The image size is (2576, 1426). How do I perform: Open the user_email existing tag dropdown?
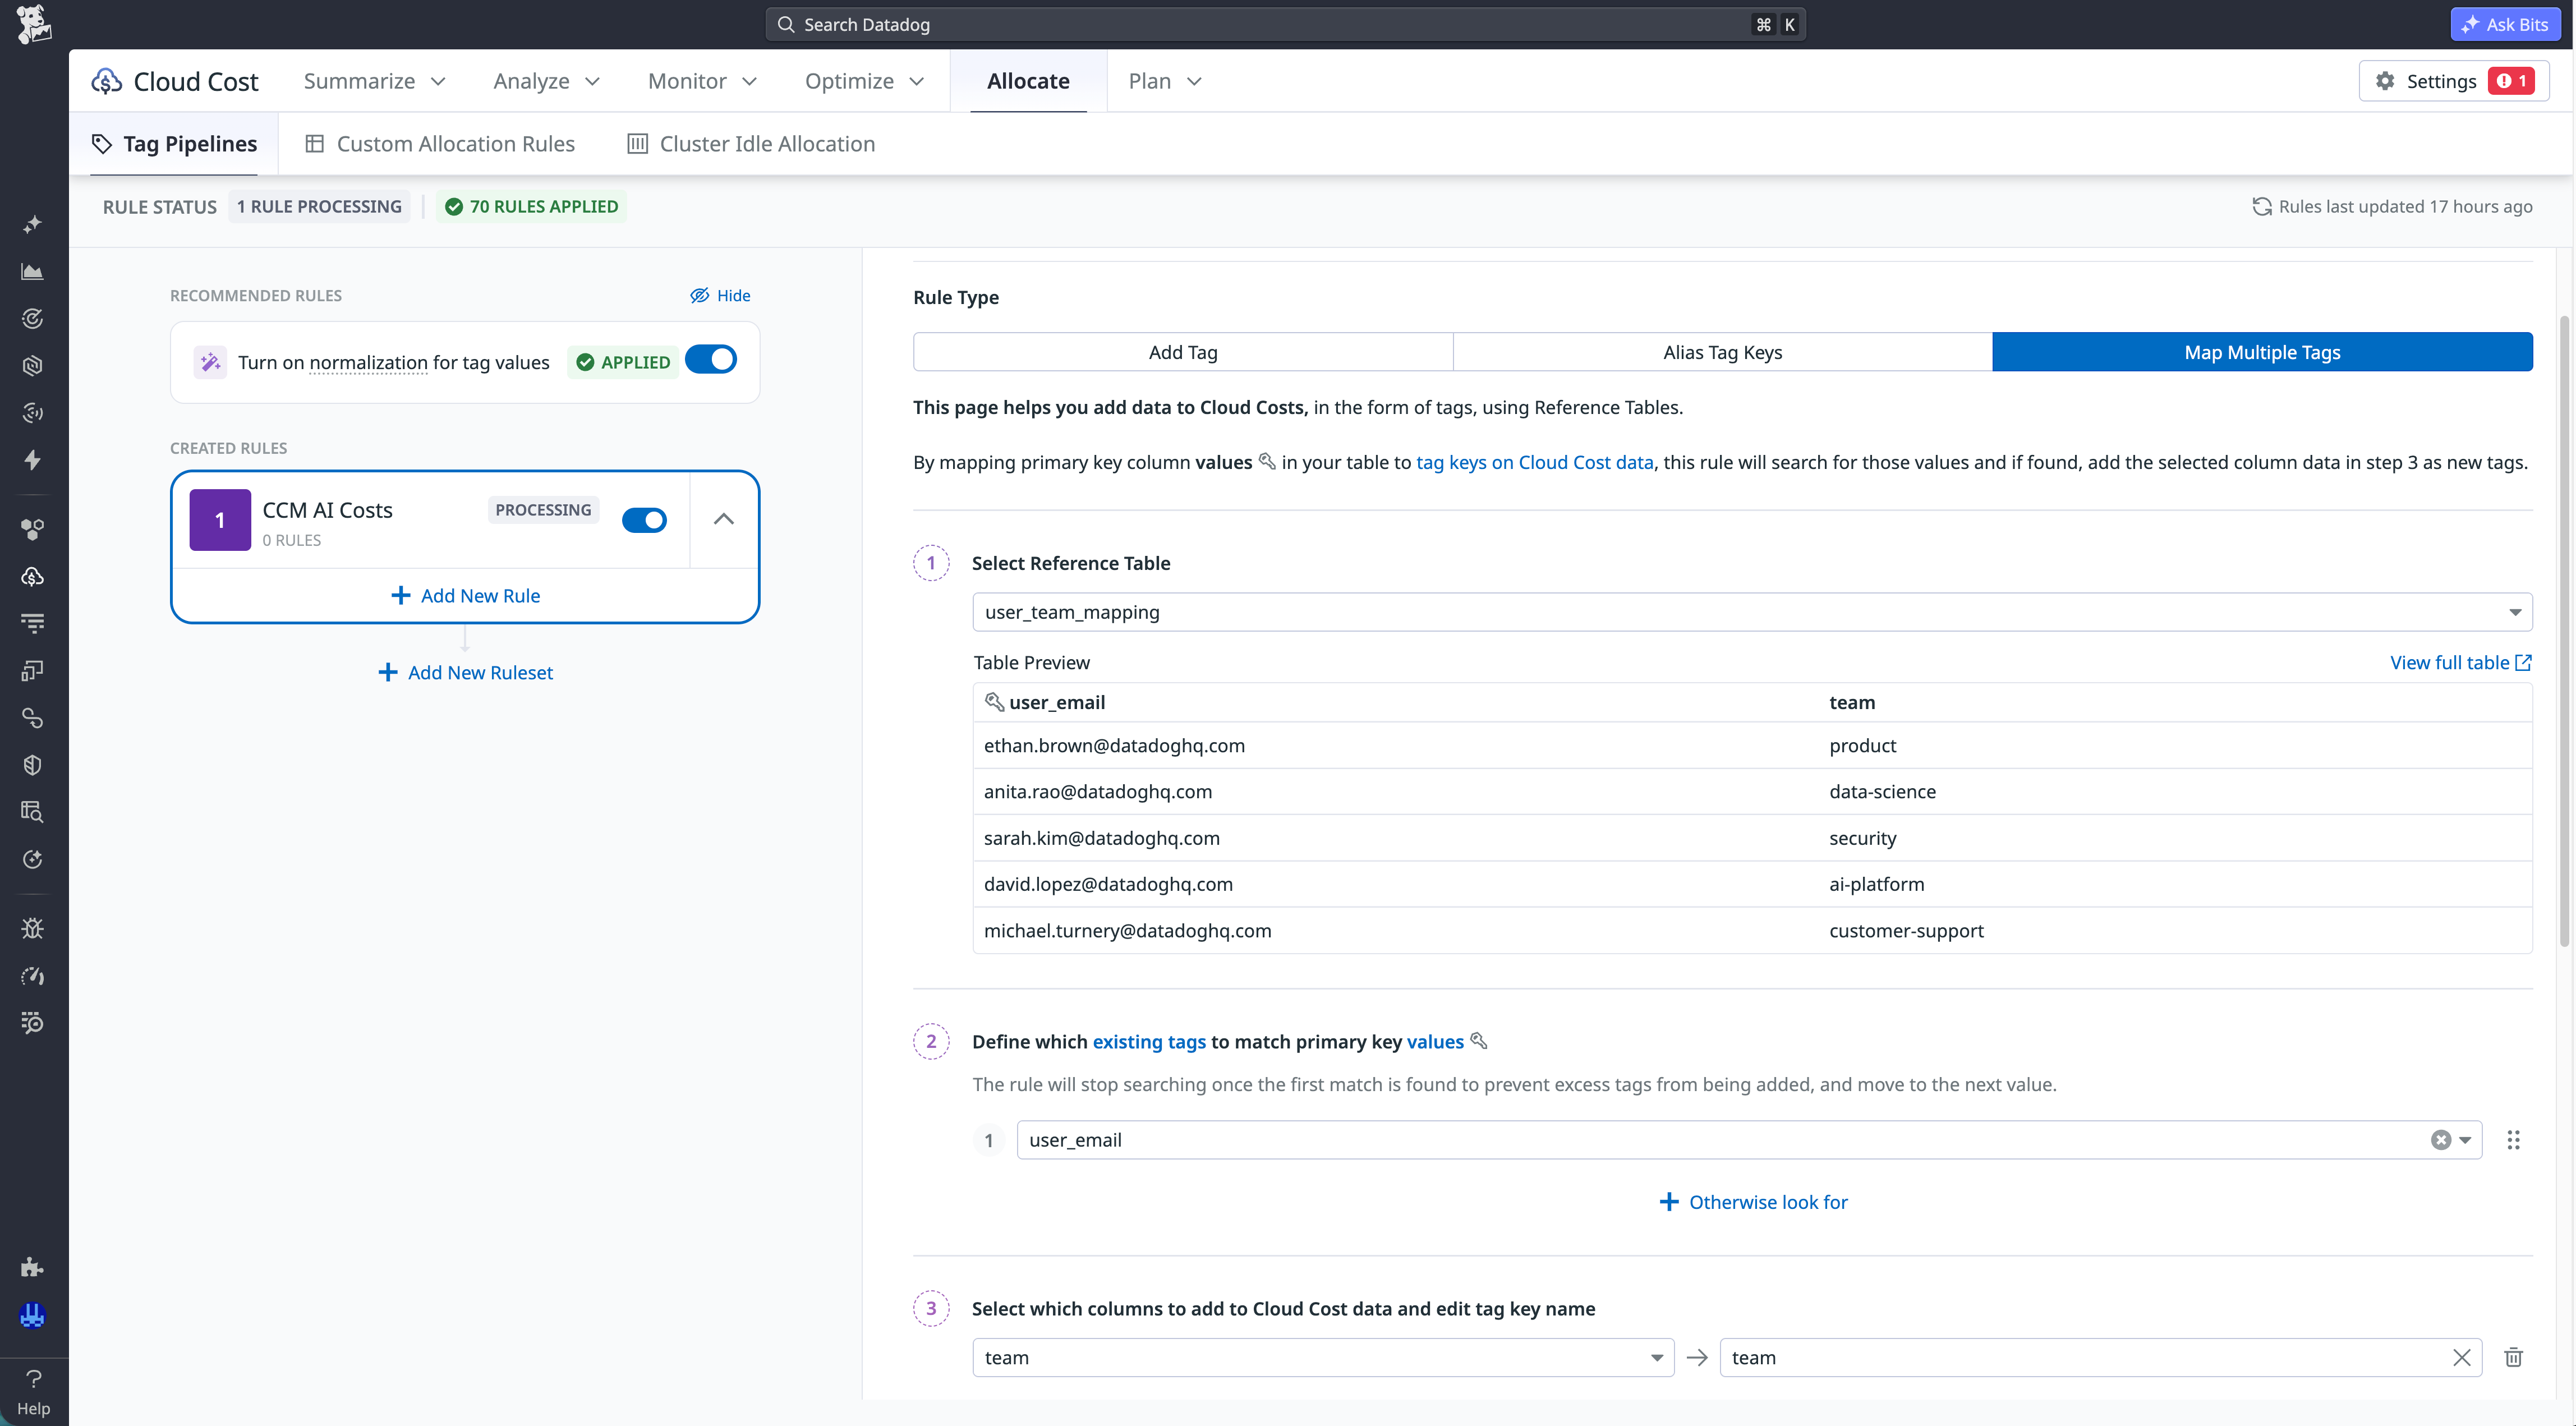[1749, 1140]
